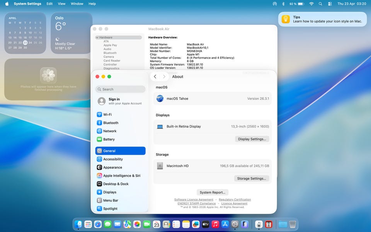The image size is (371, 232).
Task: Open the Licence Agreement link
Action: point(234,203)
